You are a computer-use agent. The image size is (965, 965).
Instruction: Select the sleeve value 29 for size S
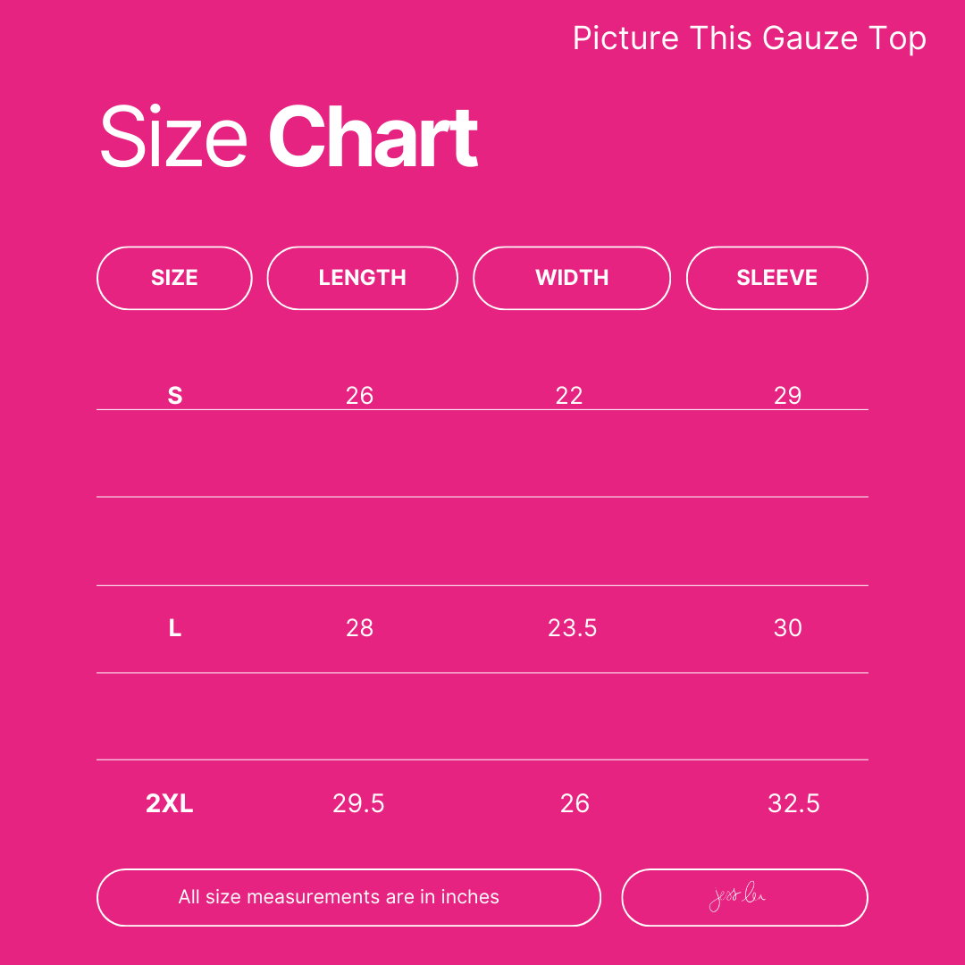tap(788, 395)
